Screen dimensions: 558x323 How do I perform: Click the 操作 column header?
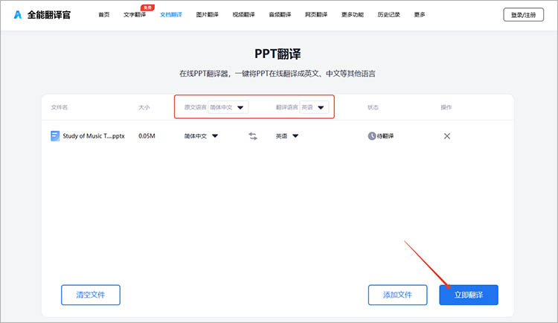pyautogui.click(x=446, y=107)
